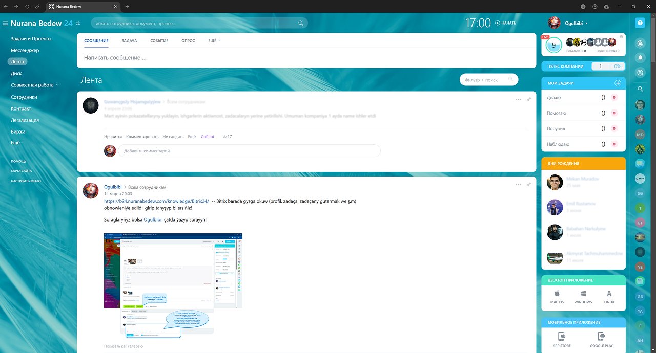Viewport: 656px width, 353px height.
Task: Click the Добавить комментарий field
Action: 250,151
